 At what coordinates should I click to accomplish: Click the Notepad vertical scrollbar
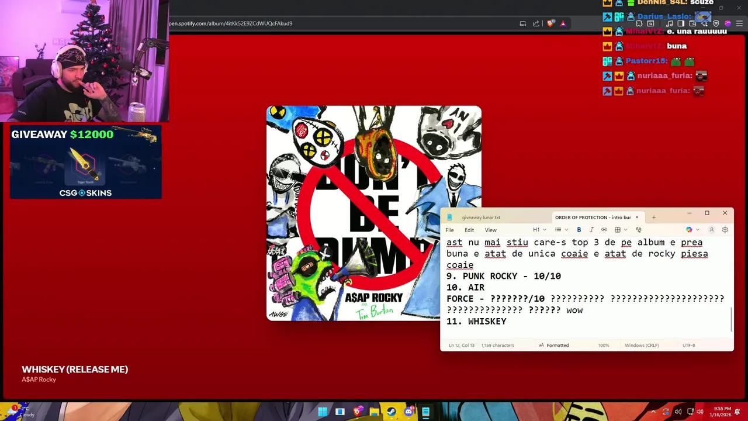(730, 319)
